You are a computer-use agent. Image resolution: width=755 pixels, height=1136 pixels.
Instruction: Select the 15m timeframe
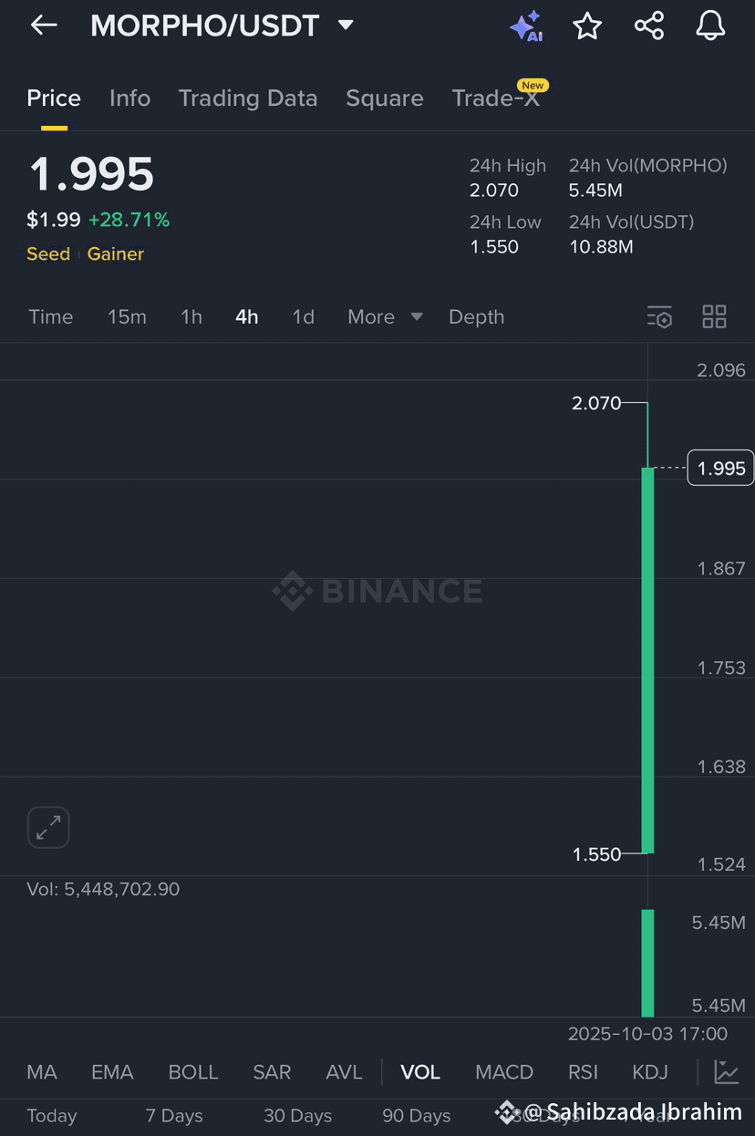pos(127,317)
